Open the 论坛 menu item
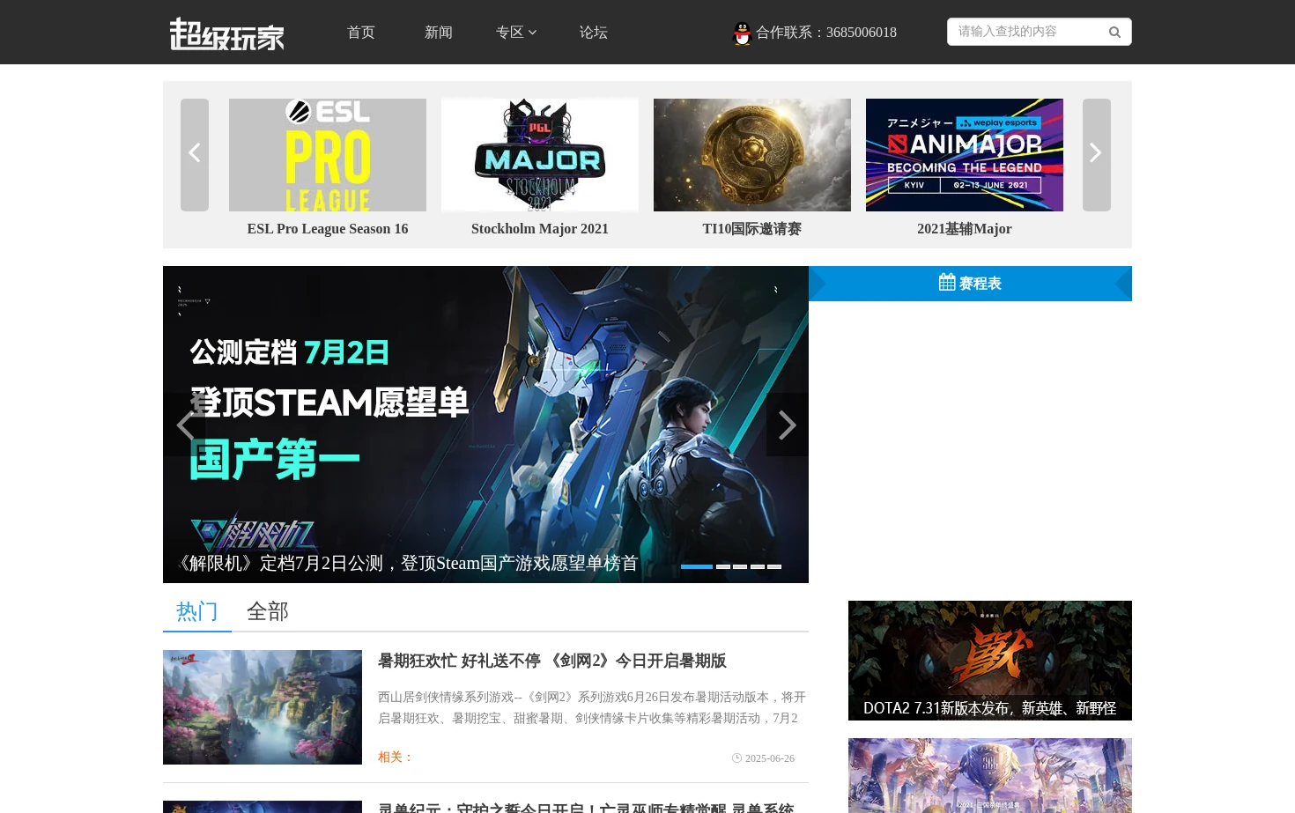Screen dimensions: 1295x813 [594, 33]
